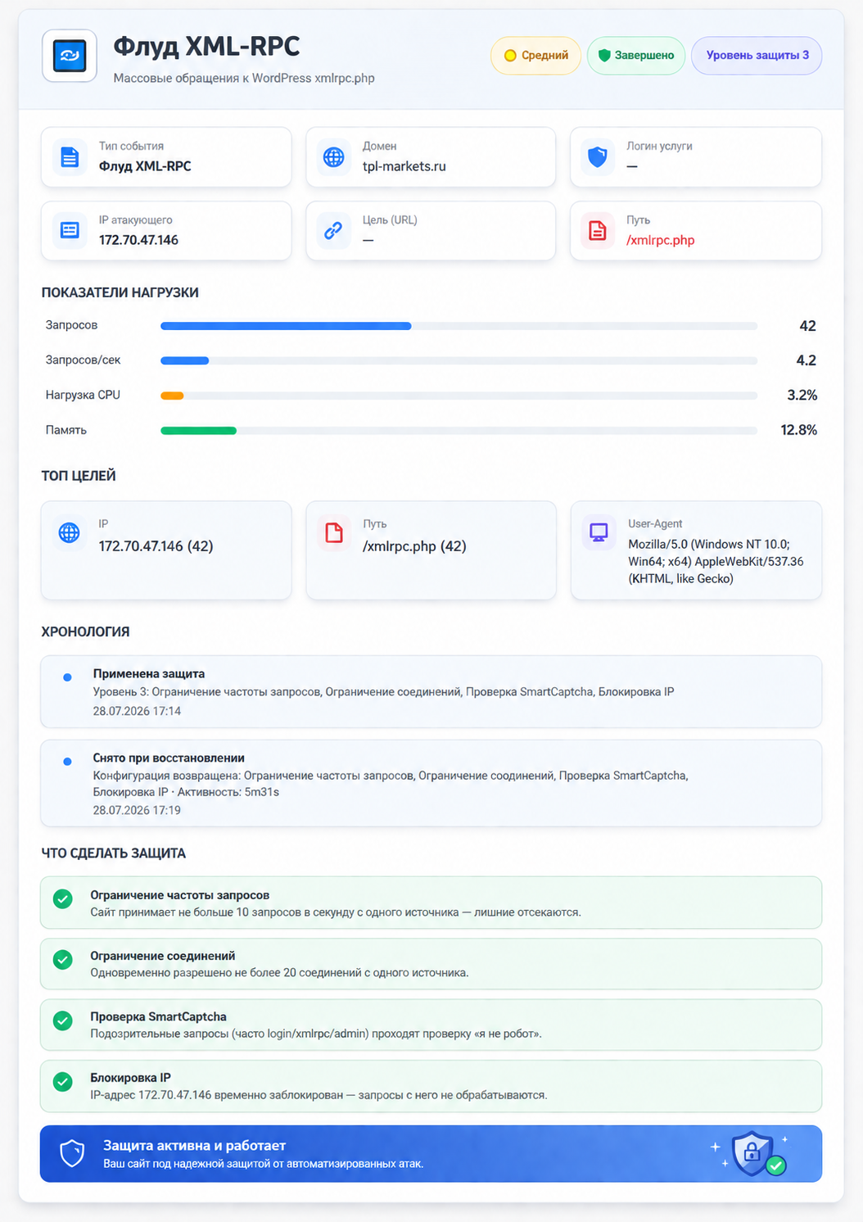Click the ЧТО СДЕЛАТЬ ЗАЩИТА section heading
Image resolution: width=863 pixels, height=1222 pixels.
click(x=114, y=853)
